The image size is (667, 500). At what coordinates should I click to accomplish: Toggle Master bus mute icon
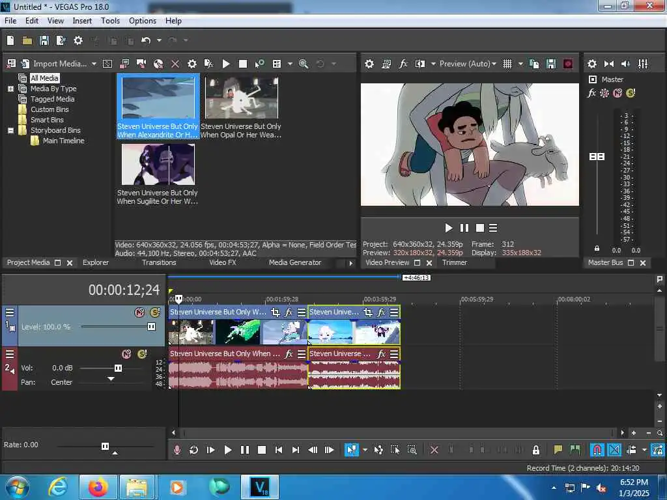(x=617, y=93)
